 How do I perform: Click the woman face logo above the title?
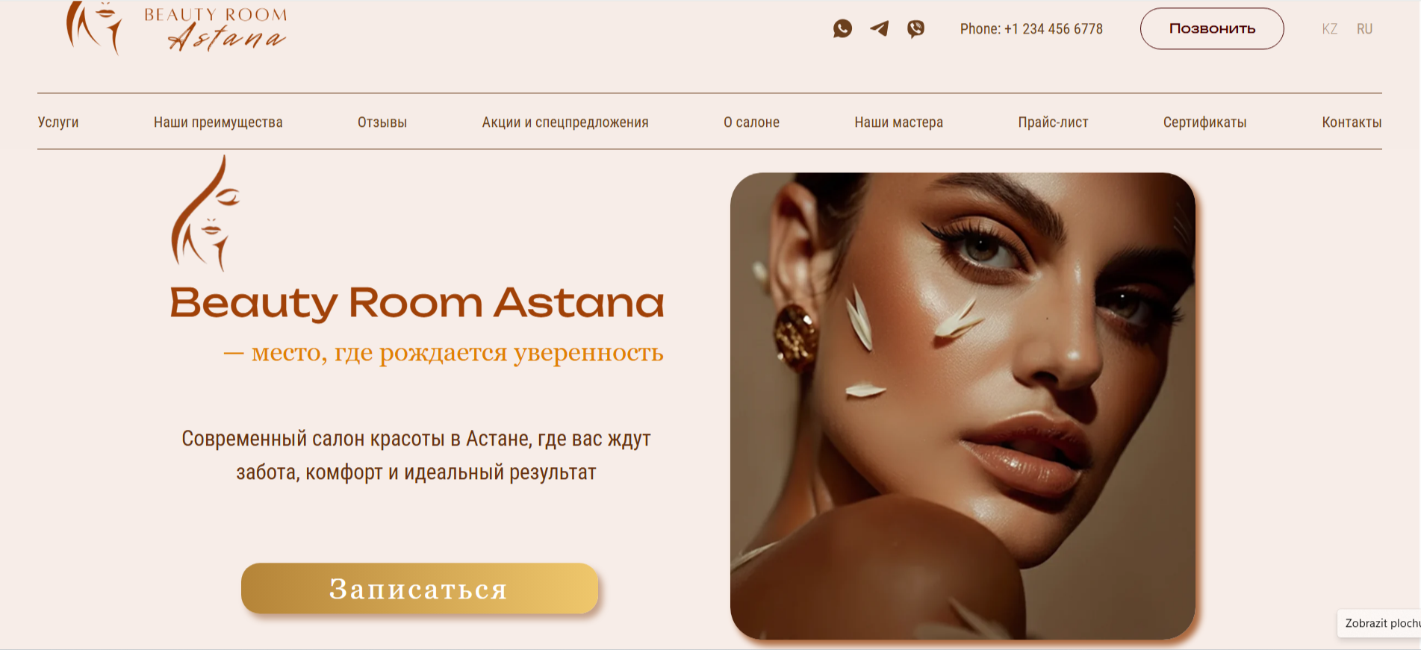[x=205, y=213]
